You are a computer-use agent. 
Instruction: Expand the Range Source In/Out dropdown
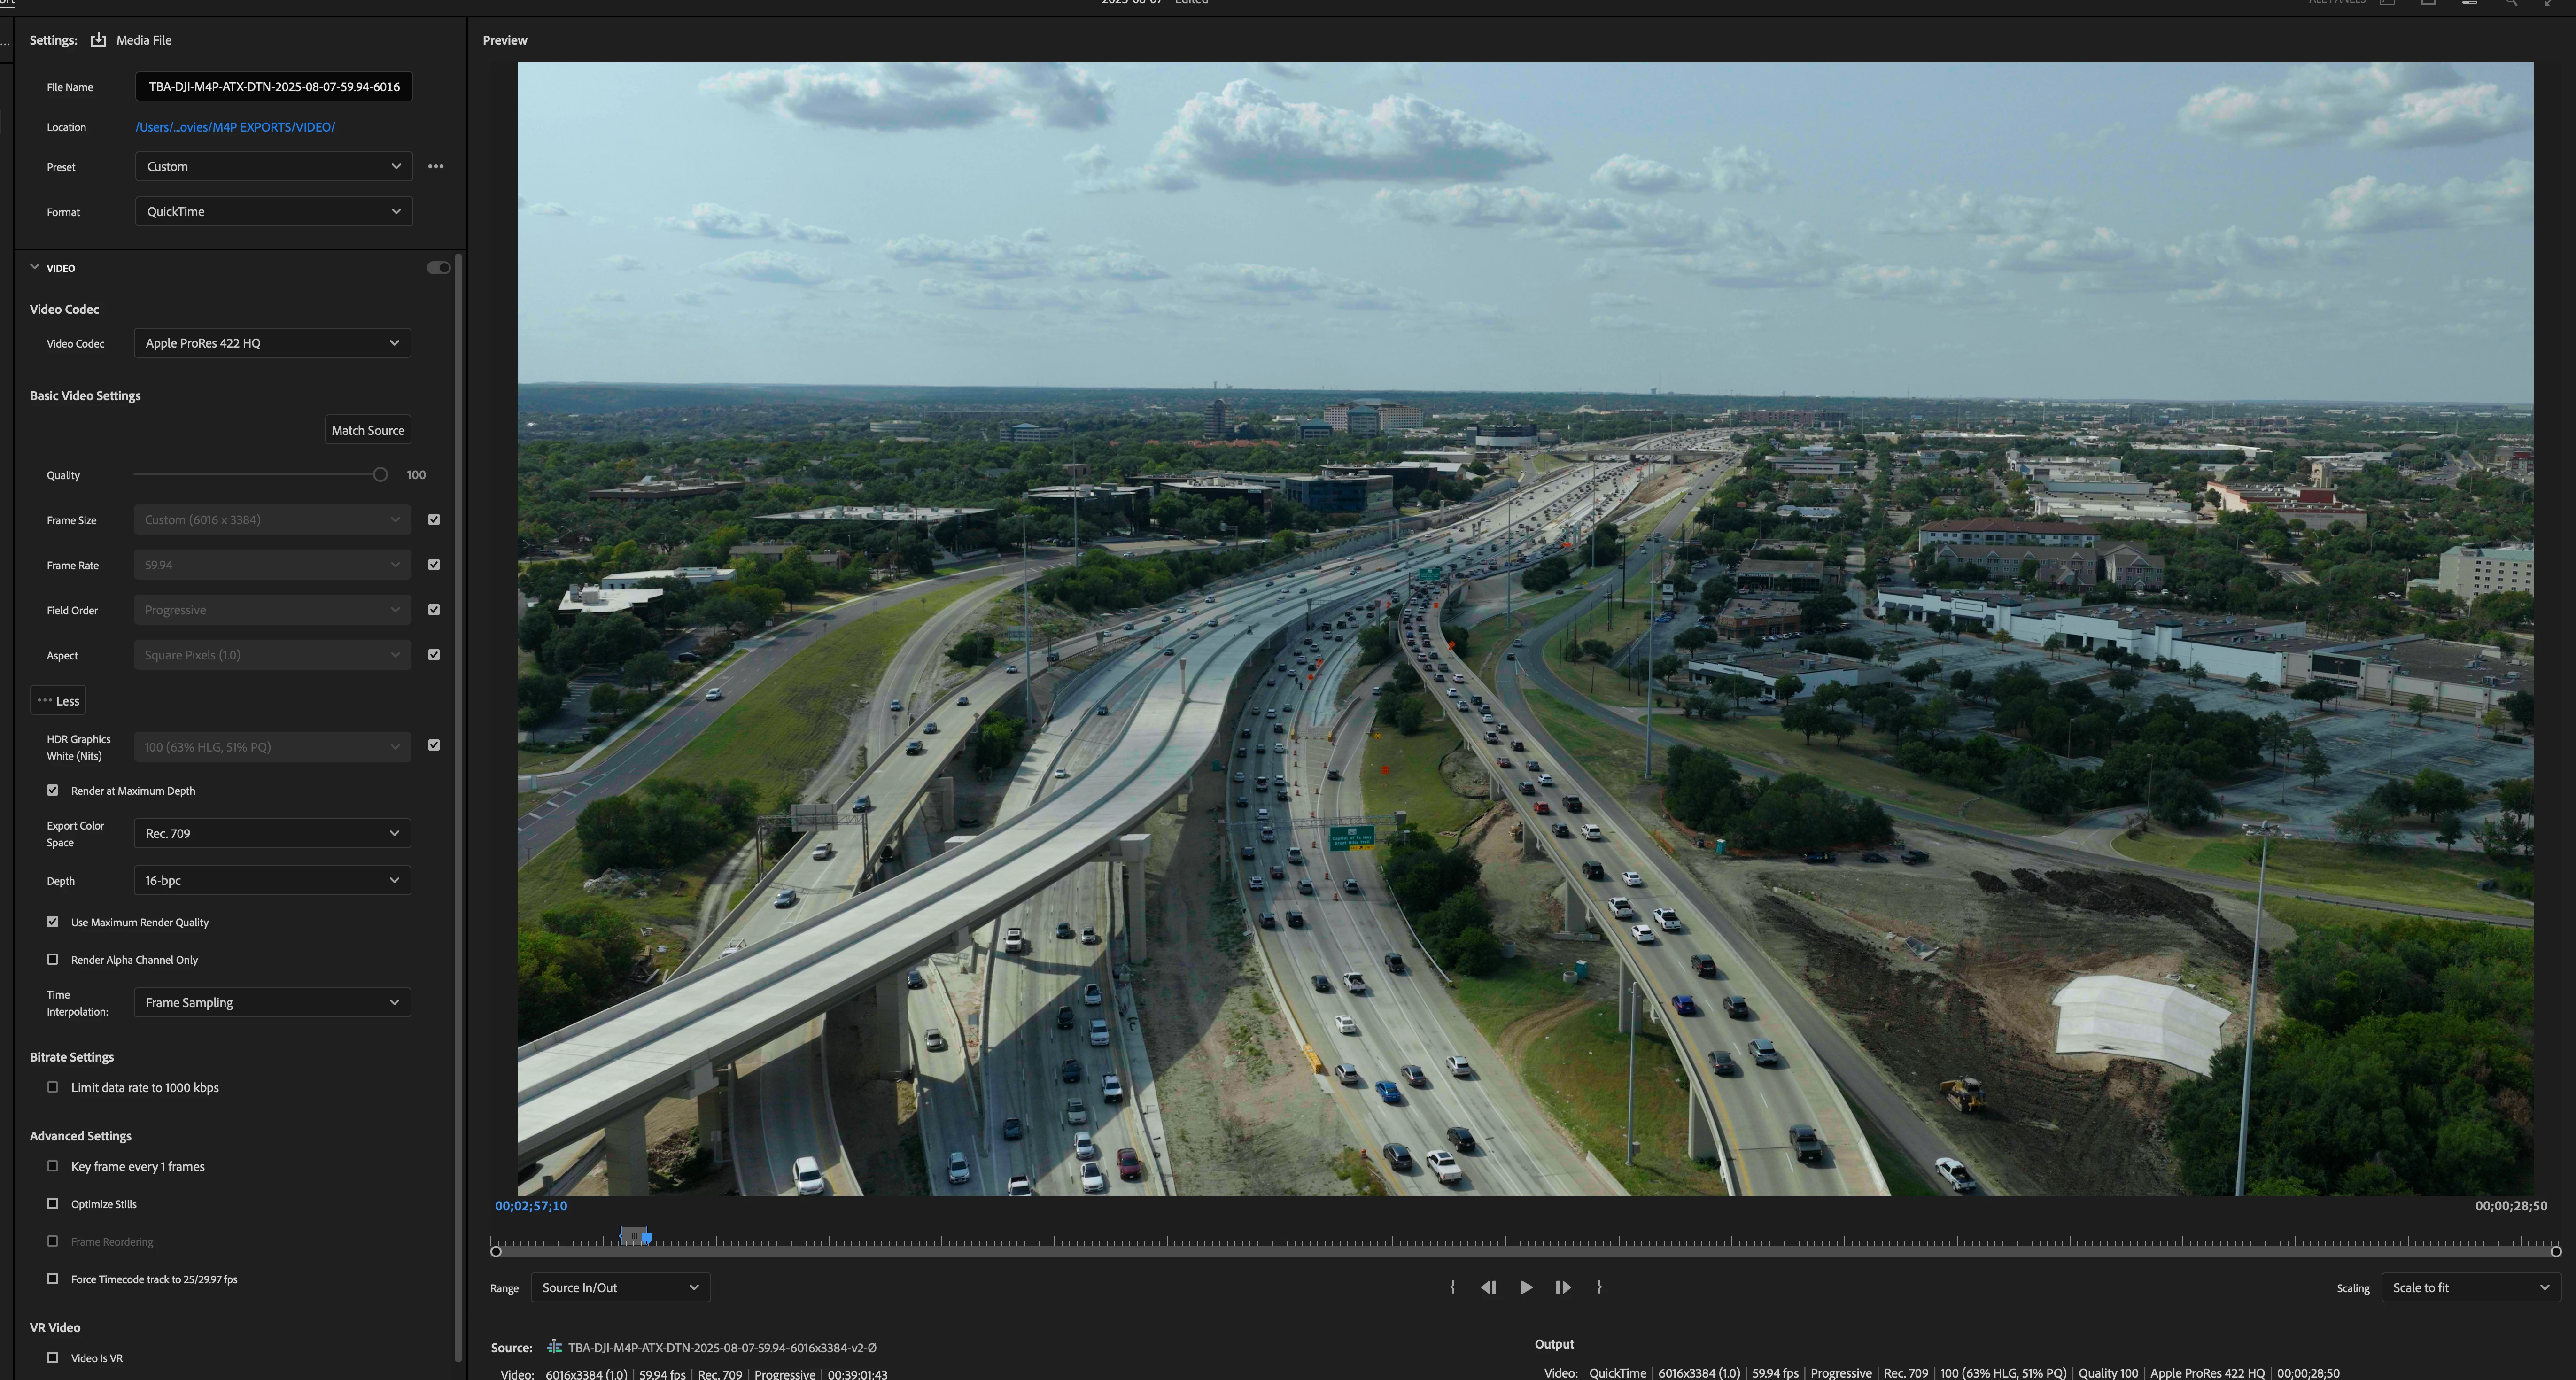point(620,1288)
